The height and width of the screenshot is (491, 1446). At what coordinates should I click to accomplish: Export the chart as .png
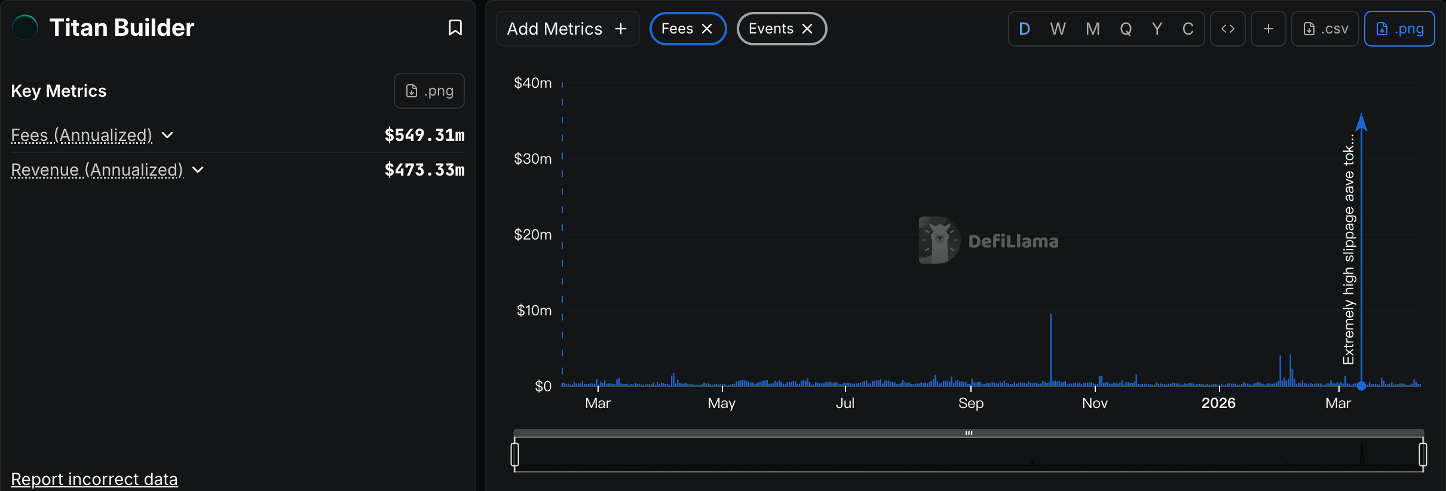(x=1399, y=28)
